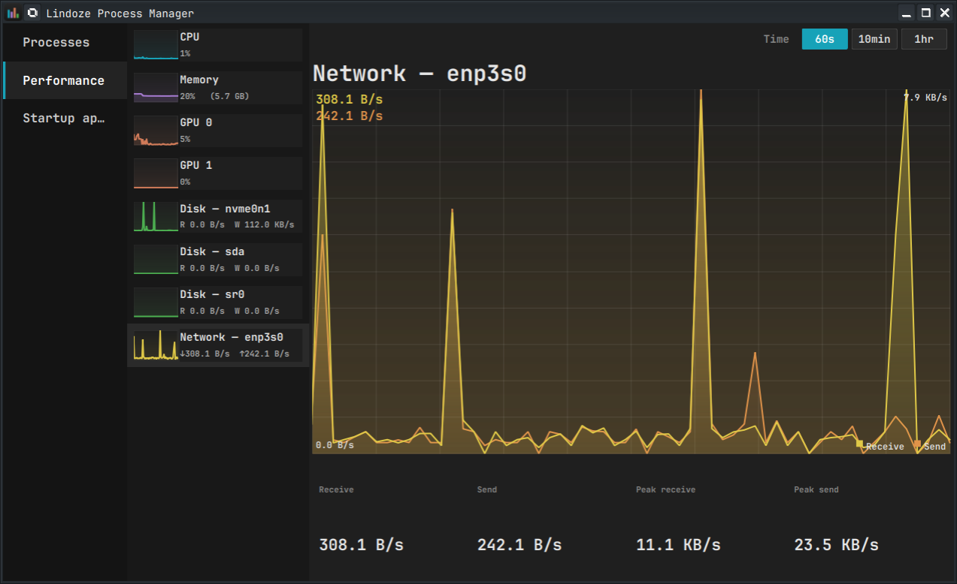The image size is (957, 584).
Task: Click the orange 242.1 B/s graph readout
Action: click(349, 116)
